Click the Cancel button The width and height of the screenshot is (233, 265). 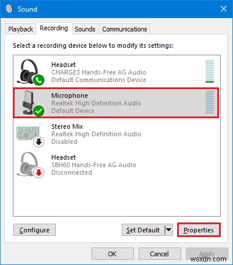(x=160, y=254)
